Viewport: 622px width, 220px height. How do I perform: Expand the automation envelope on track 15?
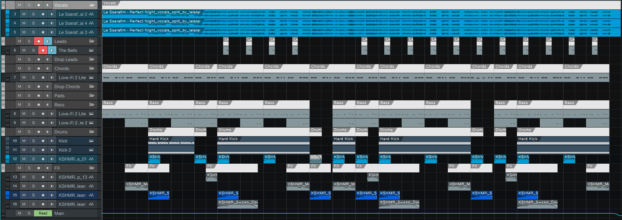7,196
